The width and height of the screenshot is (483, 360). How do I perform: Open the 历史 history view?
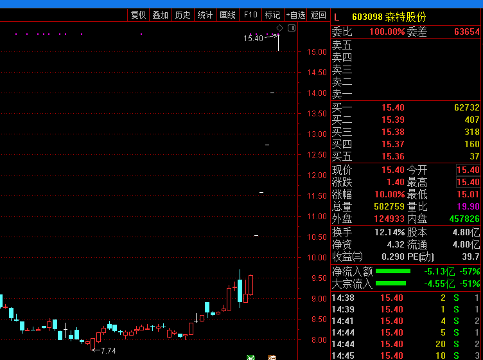[182, 15]
